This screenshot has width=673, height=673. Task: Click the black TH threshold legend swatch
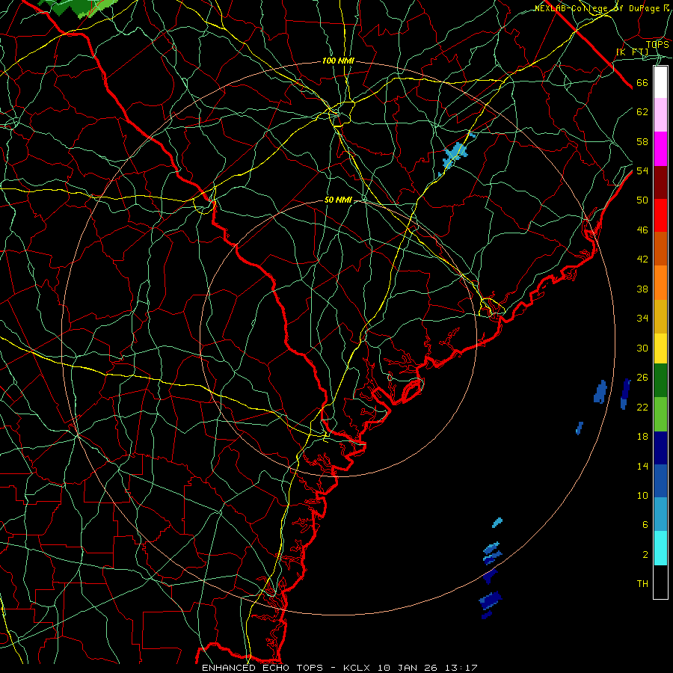(660, 582)
